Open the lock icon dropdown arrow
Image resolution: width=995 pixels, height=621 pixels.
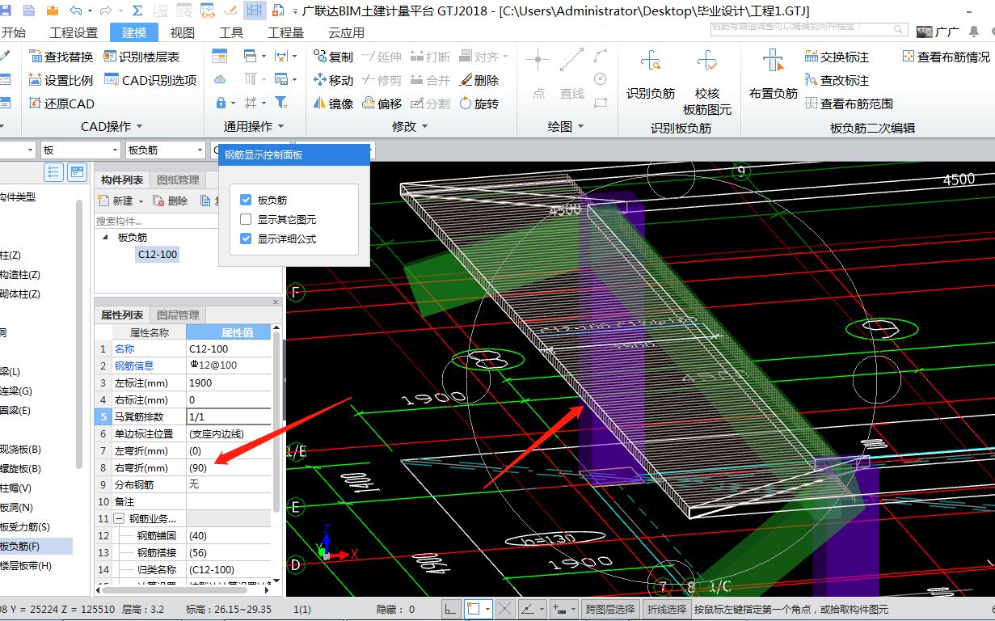coord(233,103)
